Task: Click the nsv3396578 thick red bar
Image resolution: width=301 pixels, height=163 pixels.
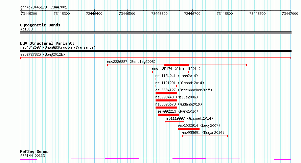Action: pyautogui.click(x=166, y=108)
